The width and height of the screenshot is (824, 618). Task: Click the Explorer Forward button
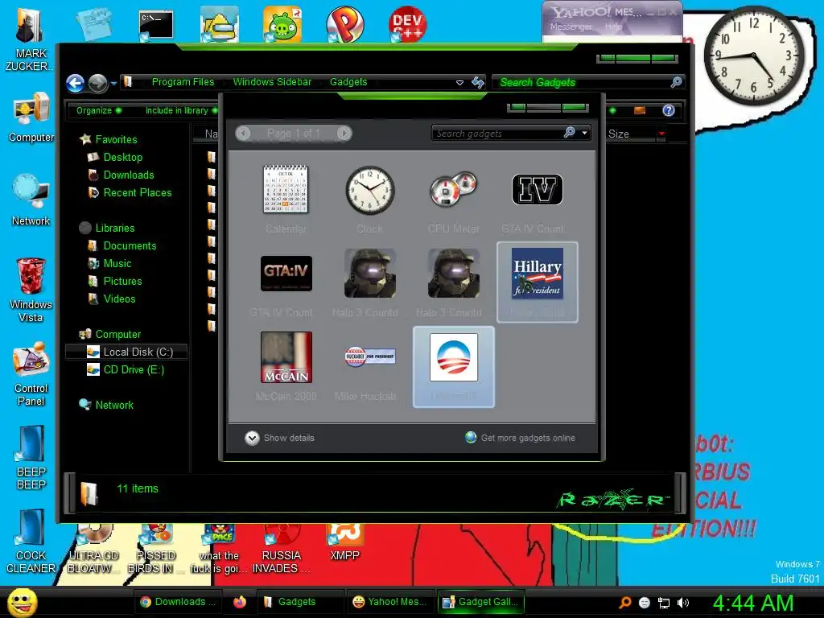point(97,83)
